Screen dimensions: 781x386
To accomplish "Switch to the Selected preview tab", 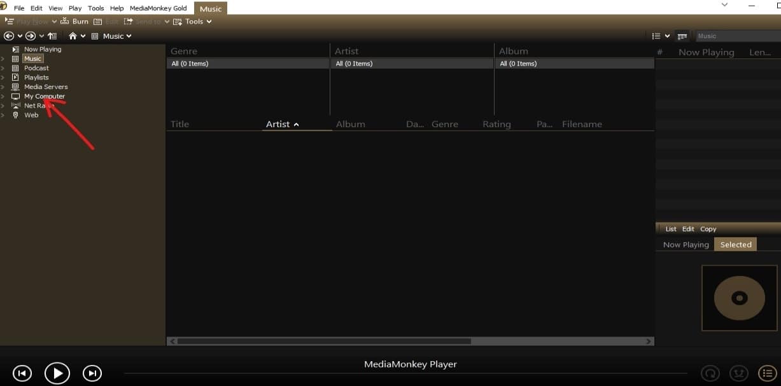I will tap(736, 244).
